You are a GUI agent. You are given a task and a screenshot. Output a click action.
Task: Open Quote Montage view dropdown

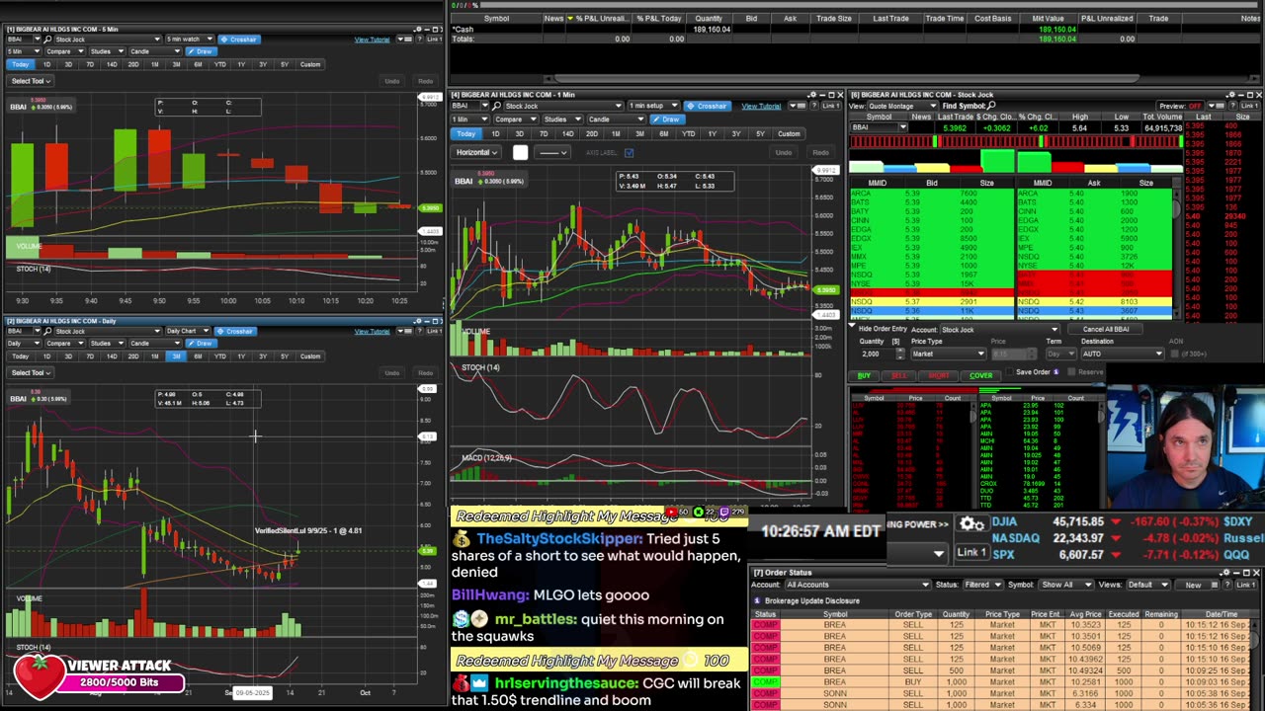[x=902, y=106]
